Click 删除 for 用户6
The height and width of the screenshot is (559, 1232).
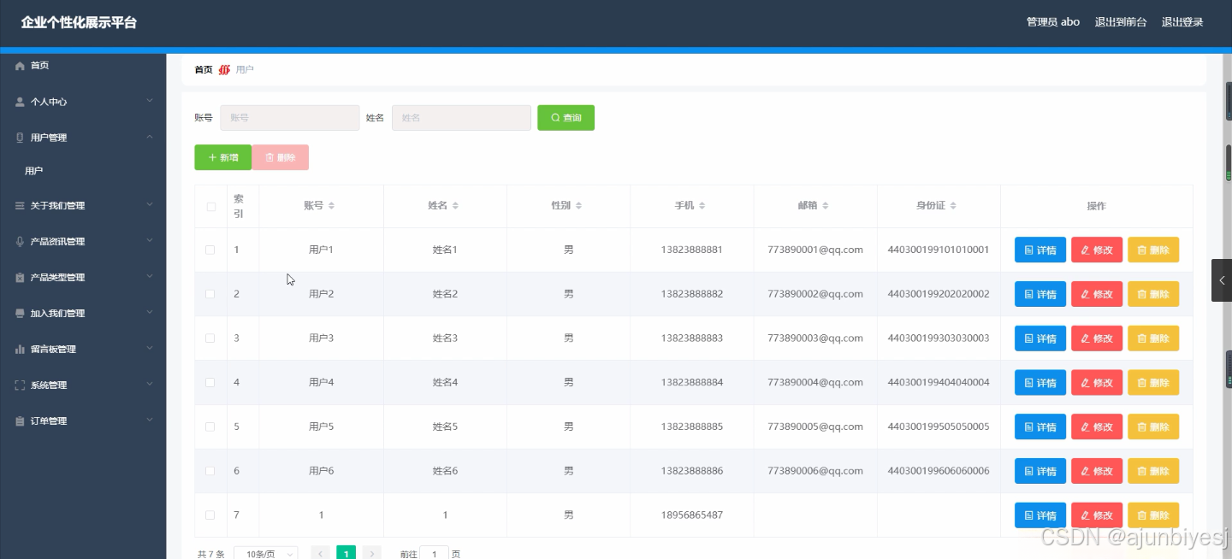point(1153,471)
